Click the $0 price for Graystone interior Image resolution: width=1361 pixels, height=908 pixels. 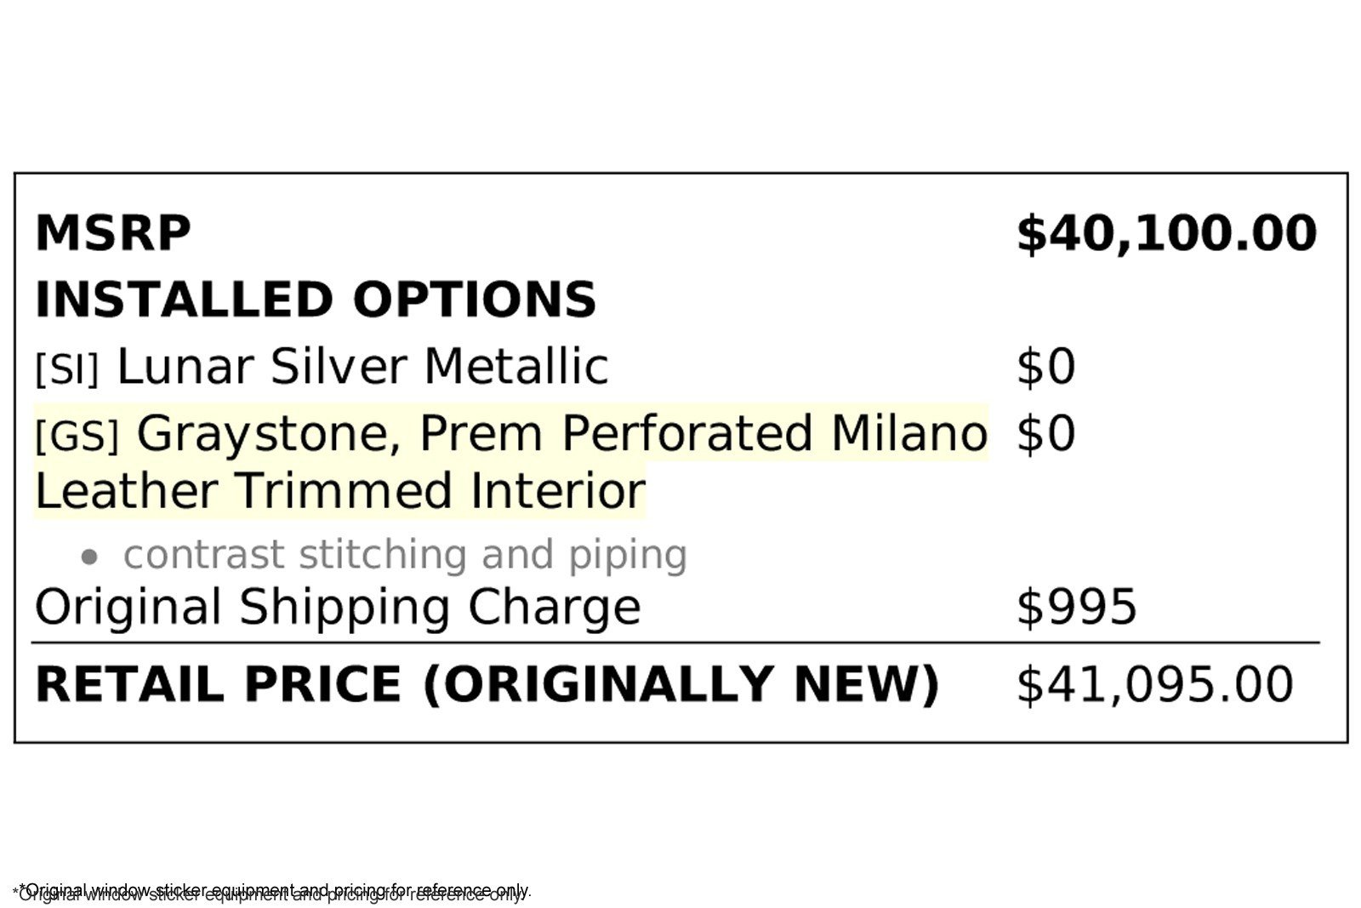1046,433
